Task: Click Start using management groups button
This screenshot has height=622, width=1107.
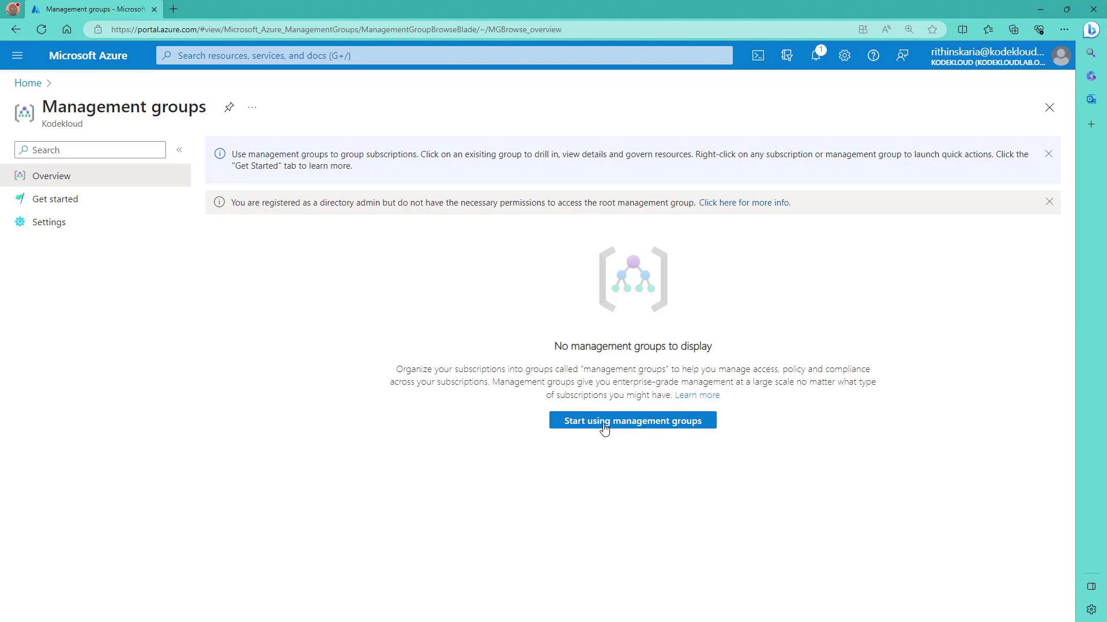Action: tap(633, 420)
